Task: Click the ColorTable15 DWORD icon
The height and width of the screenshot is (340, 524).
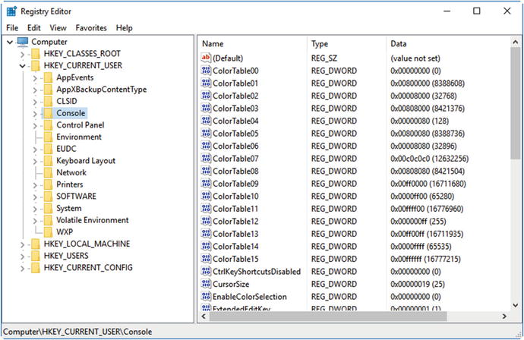Action: 206,259
